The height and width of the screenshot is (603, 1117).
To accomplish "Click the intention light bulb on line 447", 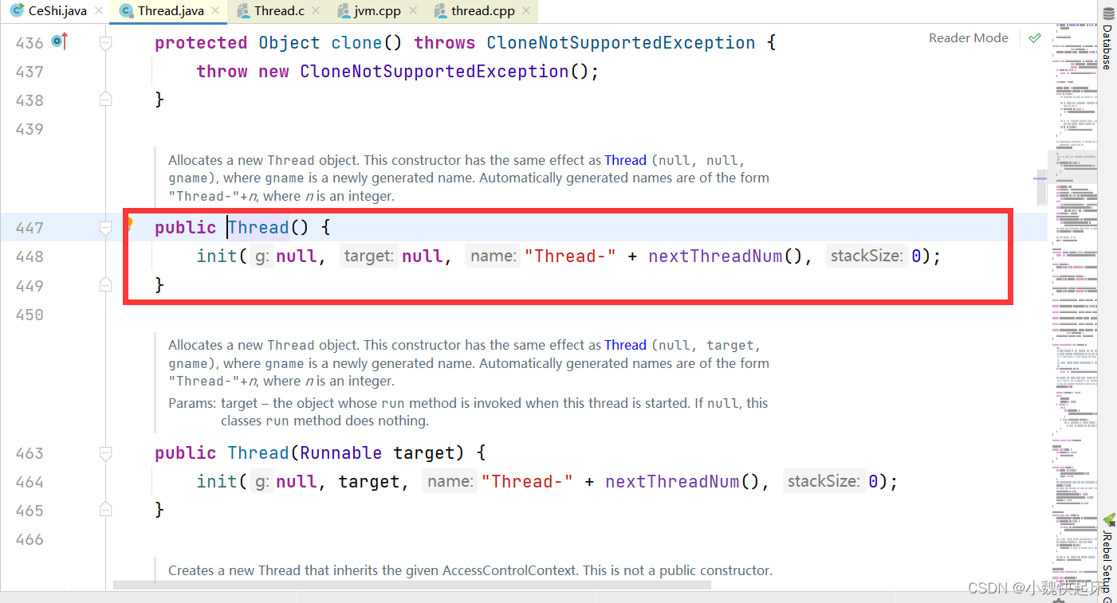I will click(x=128, y=223).
